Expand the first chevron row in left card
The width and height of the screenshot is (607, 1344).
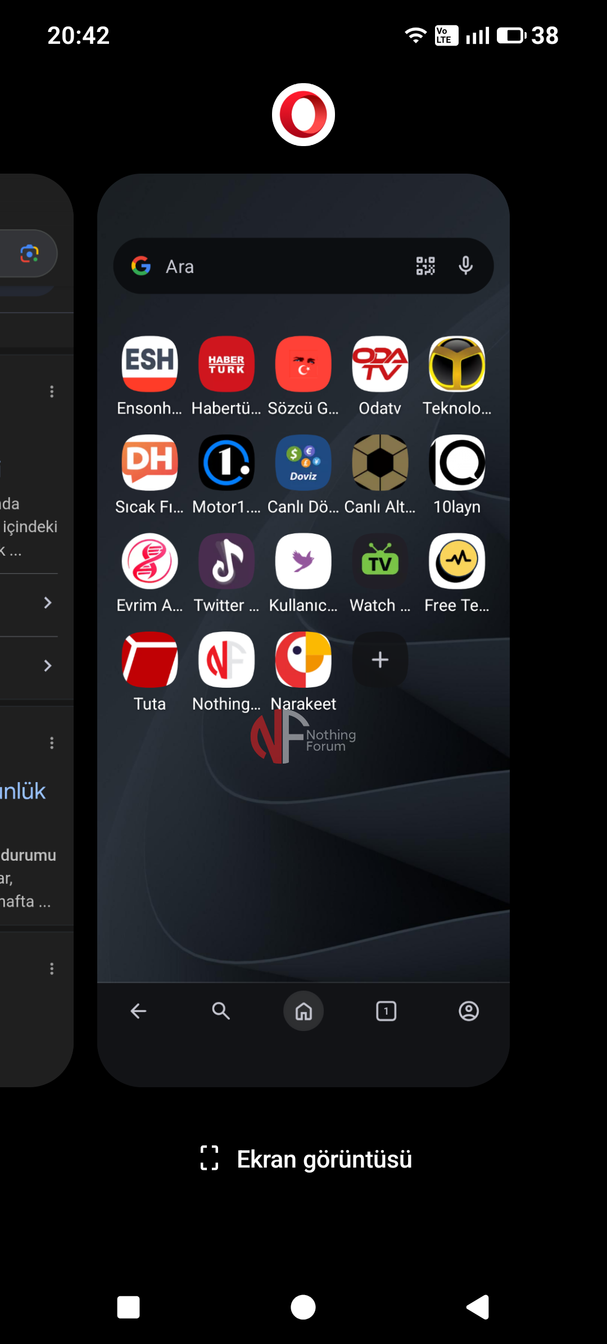[x=48, y=603]
